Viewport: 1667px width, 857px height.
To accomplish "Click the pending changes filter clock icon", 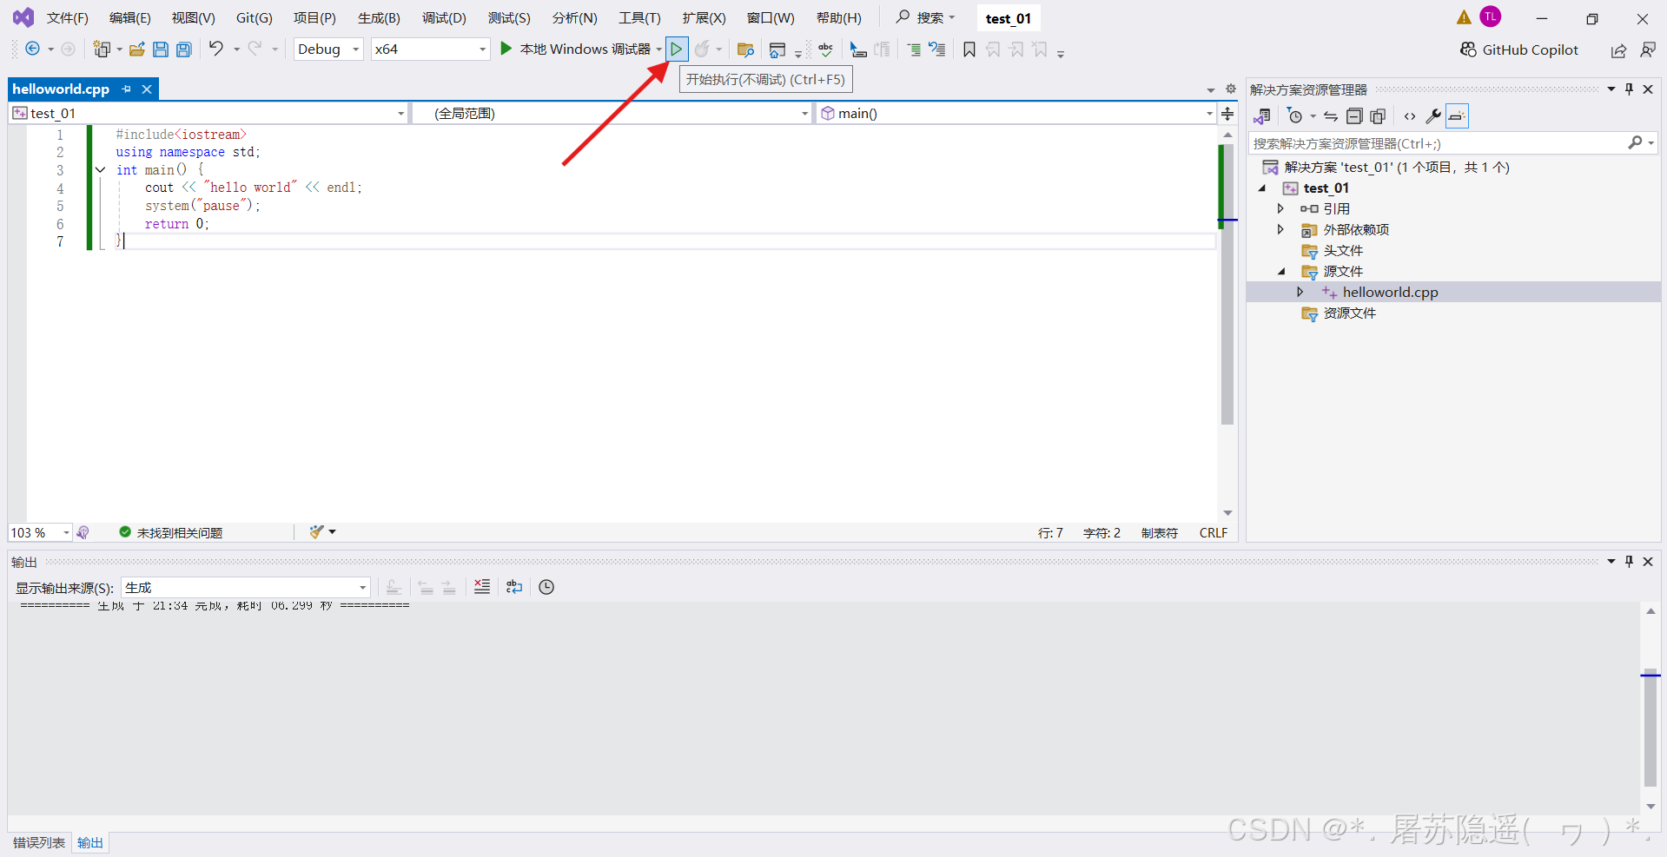I will coord(1295,116).
